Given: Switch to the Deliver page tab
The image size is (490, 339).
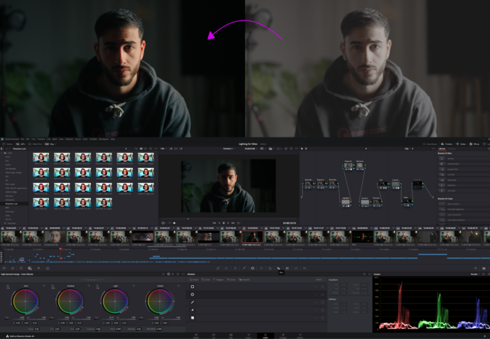Looking at the screenshot, I should coord(300,336).
